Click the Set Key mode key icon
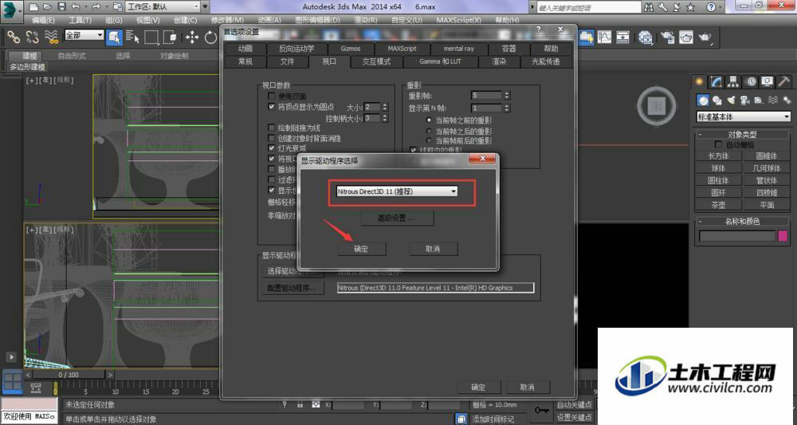This screenshot has width=797, height=425. click(x=541, y=410)
